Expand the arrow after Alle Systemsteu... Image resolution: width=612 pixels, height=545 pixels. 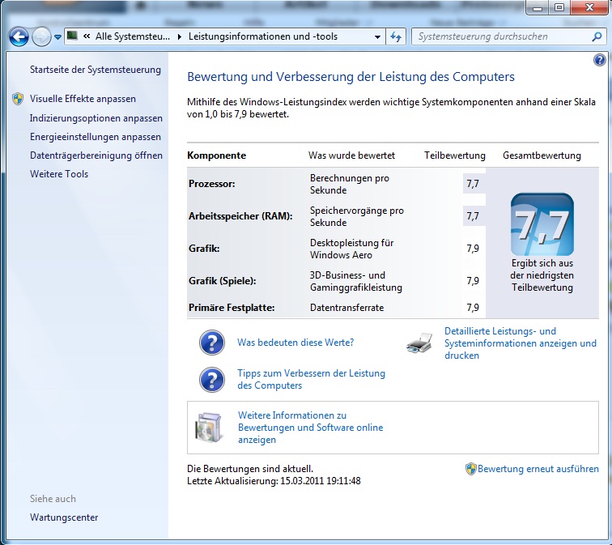pos(179,36)
